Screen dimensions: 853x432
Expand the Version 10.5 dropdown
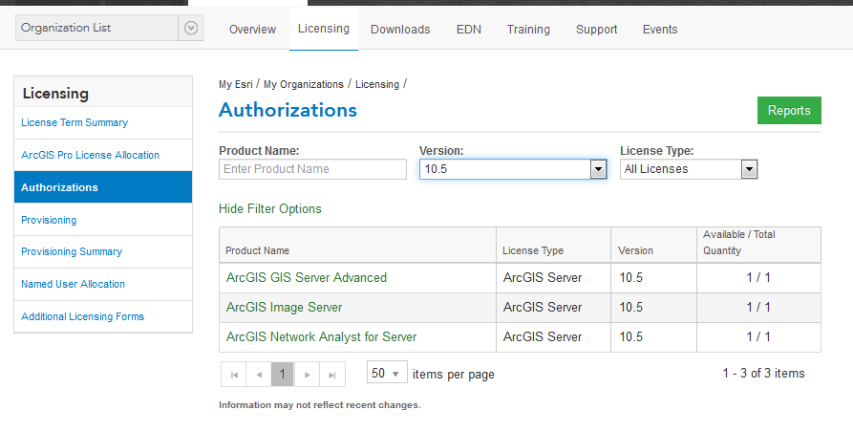click(598, 169)
